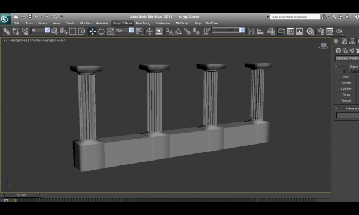Image resolution: width=359 pixels, height=215 pixels.
Task: Click the Cylinder primitive button
Action: point(346,88)
